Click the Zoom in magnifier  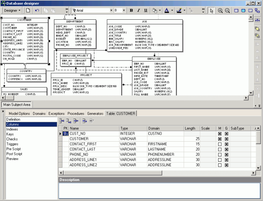click(221, 11)
